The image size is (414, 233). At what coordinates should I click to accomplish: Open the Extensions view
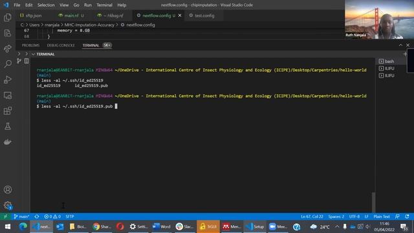pos(8,111)
